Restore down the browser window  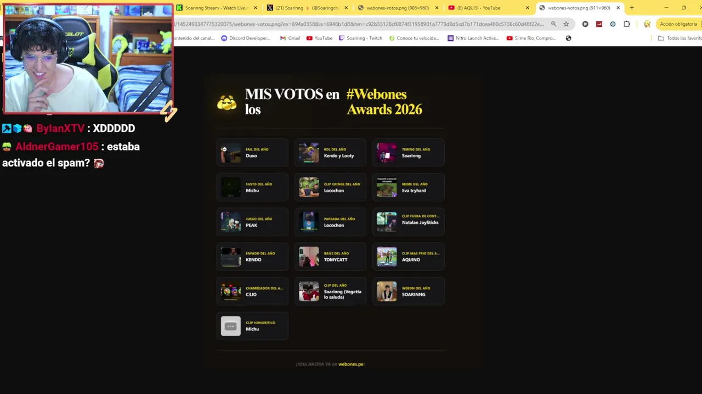pos(684,8)
